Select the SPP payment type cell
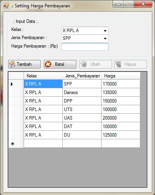155x195 pixels. click(x=82, y=84)
